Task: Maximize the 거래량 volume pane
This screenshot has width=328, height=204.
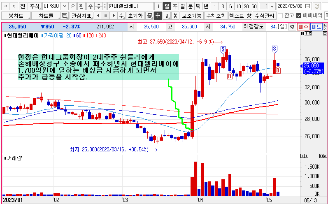Action: pos(321,156)
